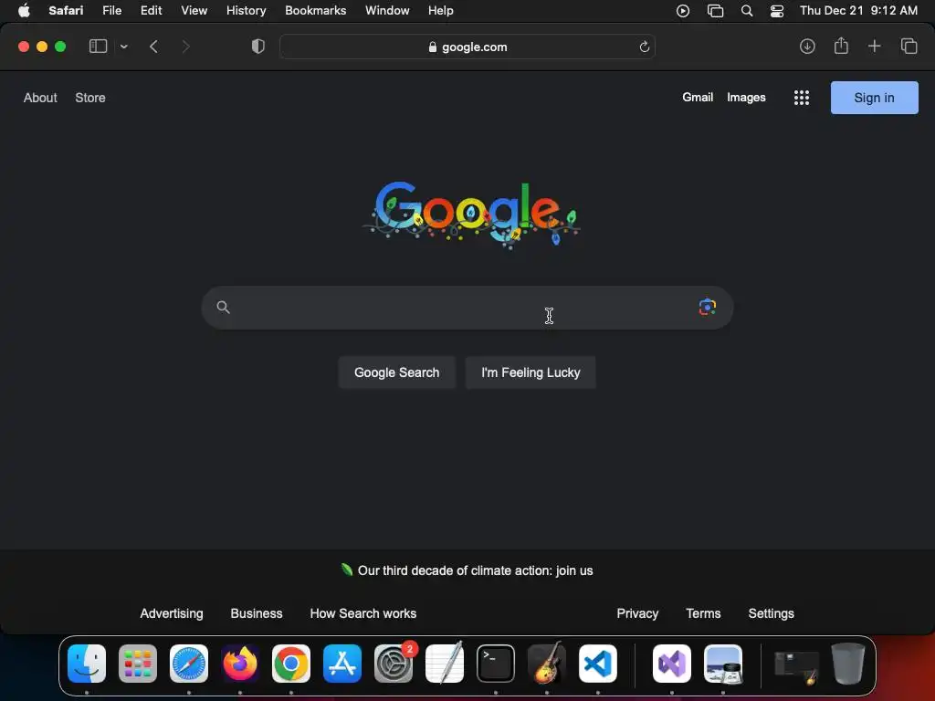Launch GarageBand from the Dock
Screen dimensions: 935x701
547,663
